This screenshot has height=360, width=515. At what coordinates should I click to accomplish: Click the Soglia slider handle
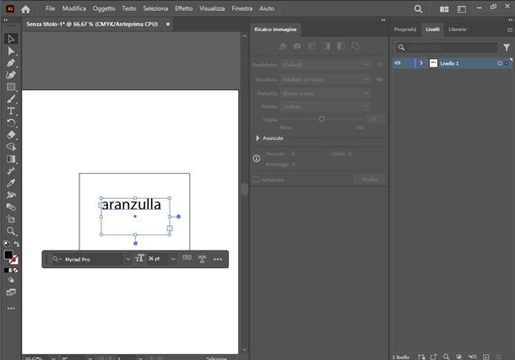click(x=322, y=119)
